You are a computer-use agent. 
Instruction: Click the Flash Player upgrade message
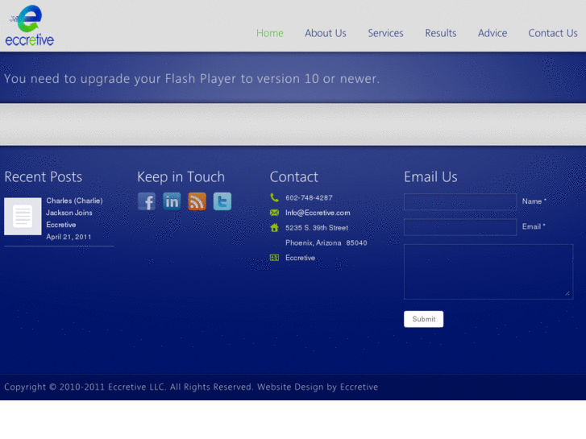[x=191, y=79]
